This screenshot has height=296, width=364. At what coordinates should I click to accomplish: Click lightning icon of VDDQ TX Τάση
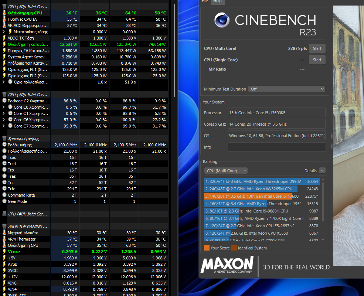click(4, 38)
